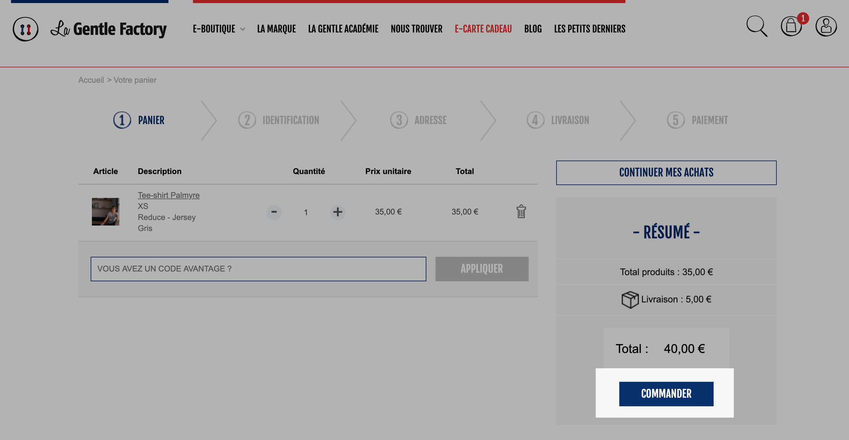Image resolution: width=849 pixels, height=440 pixels.
Task: Go to La Gentle Académie page
Action: (x=343, y=29)
